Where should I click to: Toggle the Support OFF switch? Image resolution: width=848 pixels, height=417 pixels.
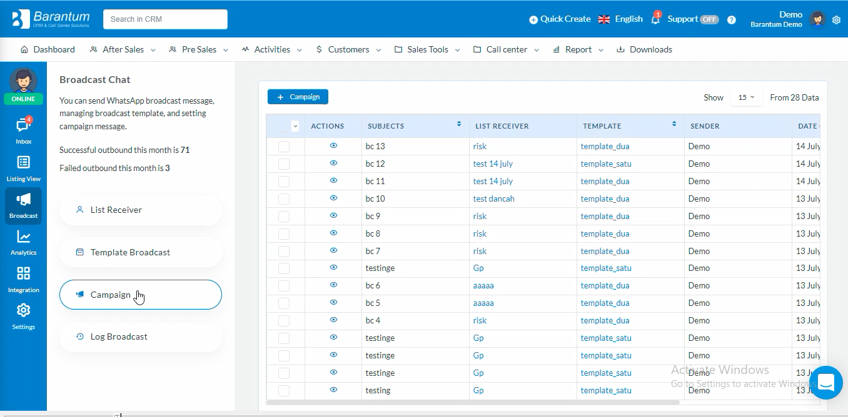pyautogui.click(x=709, y=19)
